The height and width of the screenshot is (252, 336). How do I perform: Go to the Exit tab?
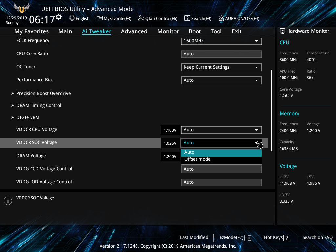point(237,31)
